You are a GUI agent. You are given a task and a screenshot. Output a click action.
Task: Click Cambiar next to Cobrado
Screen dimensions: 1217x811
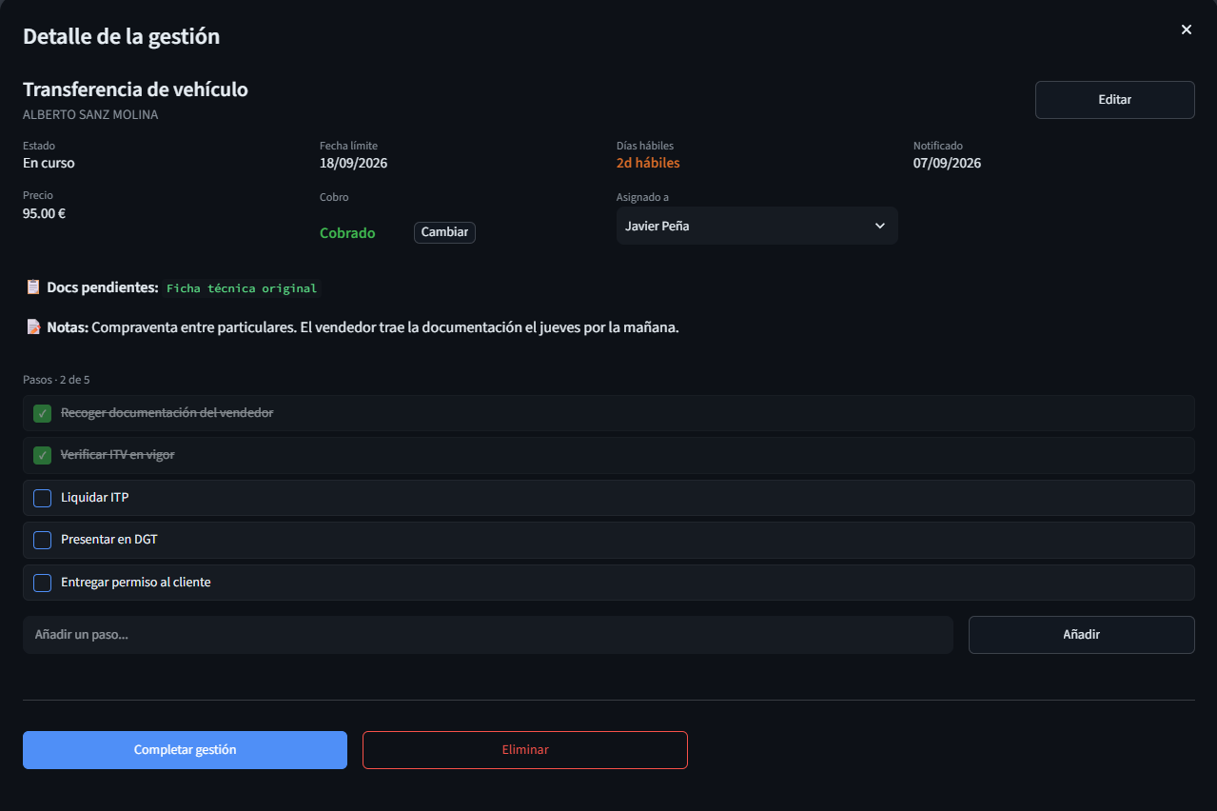[x=444, y=232]
